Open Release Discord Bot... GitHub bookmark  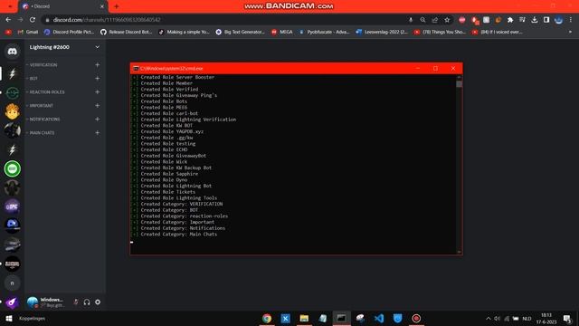click(x=127, y=33)
